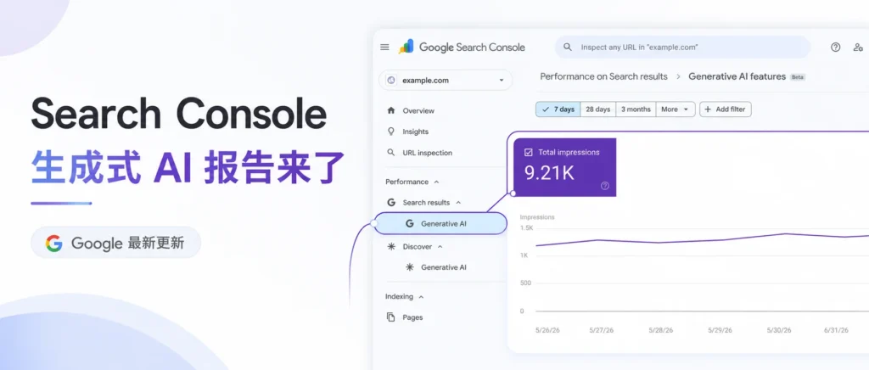Open the user settings icon

(x=858, y=48)
